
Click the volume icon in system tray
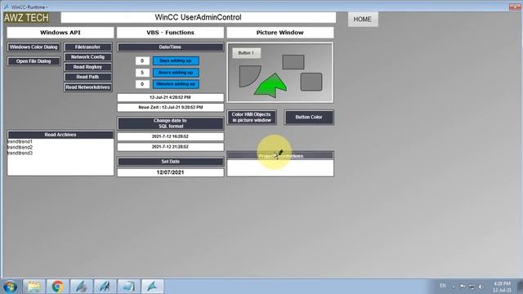coord(481,287)
